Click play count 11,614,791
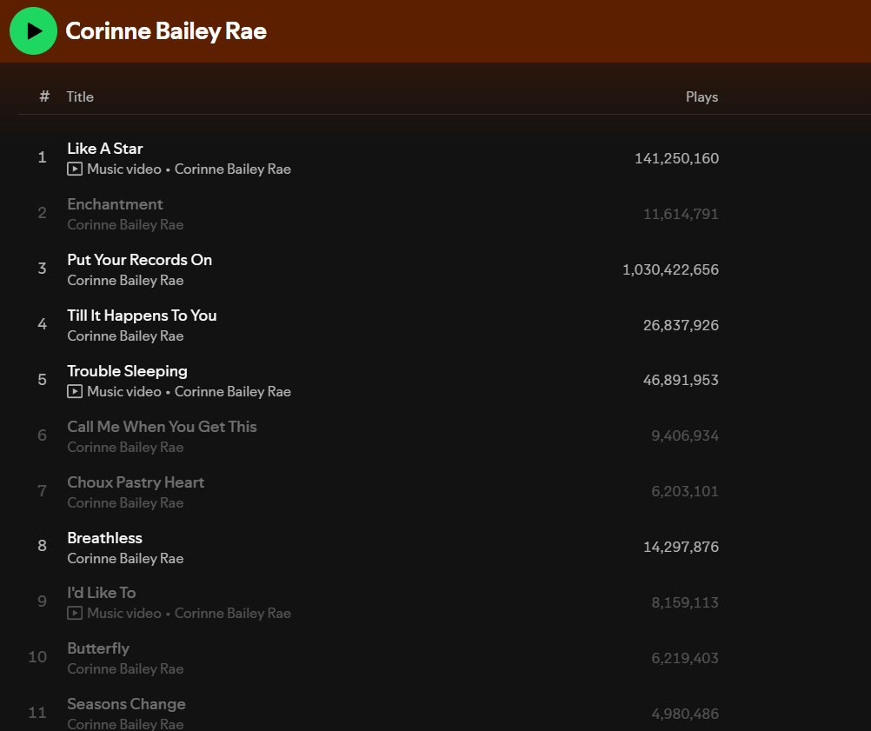The image size is (871, 731). pos(681,214)
